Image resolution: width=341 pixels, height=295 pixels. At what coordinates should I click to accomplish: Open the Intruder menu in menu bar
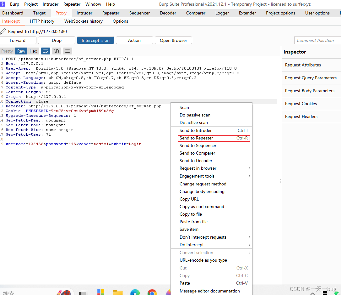pos(51,4)
